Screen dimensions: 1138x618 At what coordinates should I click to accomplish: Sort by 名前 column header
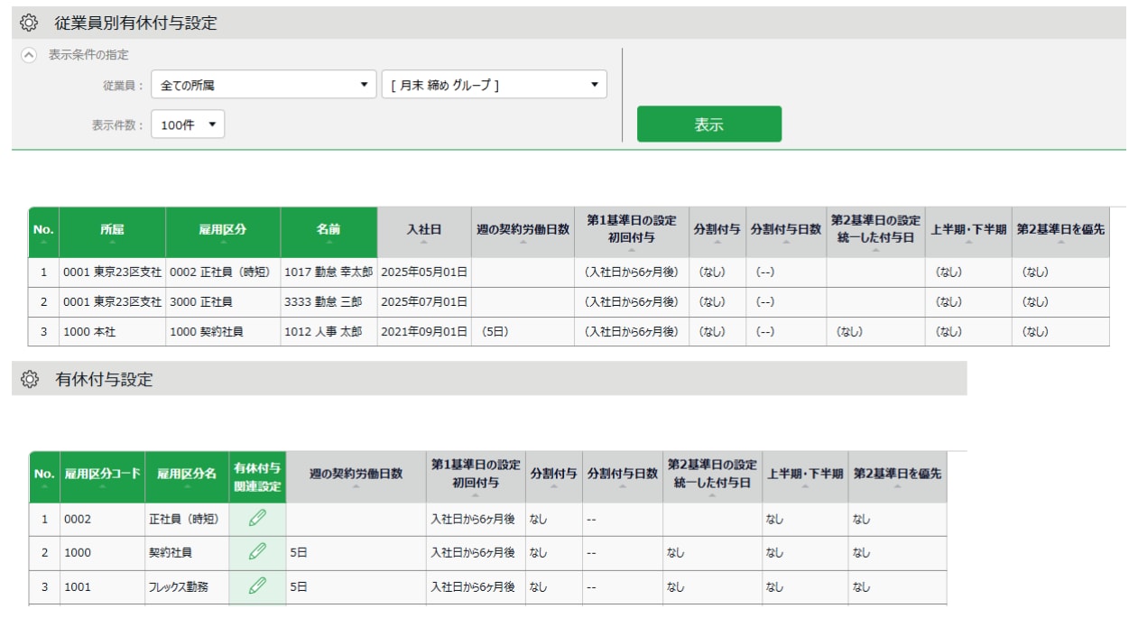[328, 232]
